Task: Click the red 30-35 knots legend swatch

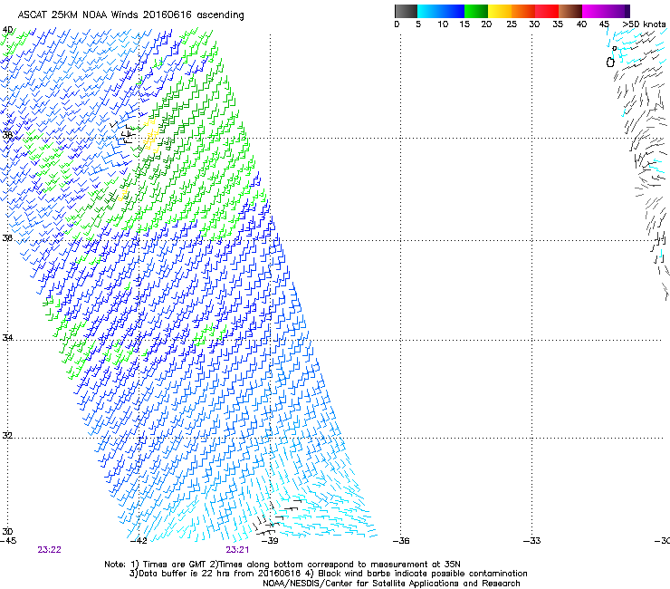Action: coord(547,11)
